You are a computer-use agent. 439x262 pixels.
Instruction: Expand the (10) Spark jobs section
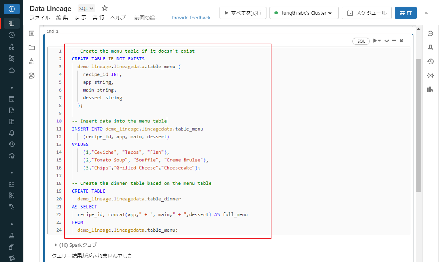(56, 245)
